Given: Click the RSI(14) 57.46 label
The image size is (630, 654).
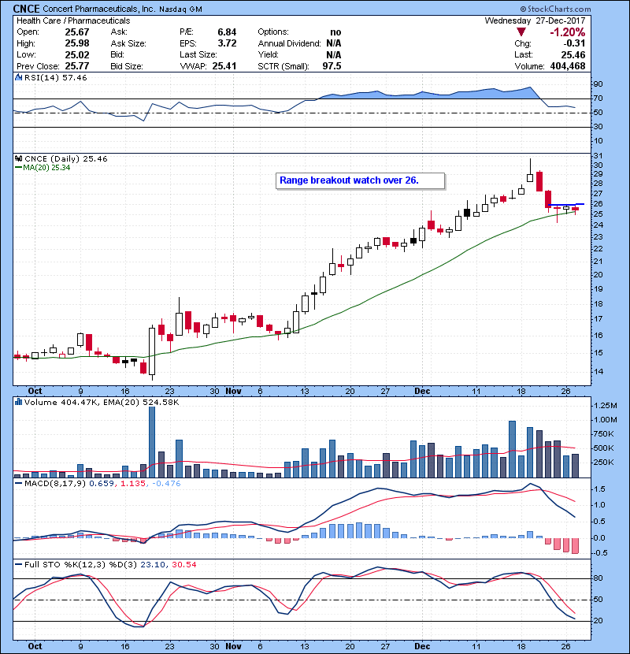Looking at the screenshot, I should point(55,77).
